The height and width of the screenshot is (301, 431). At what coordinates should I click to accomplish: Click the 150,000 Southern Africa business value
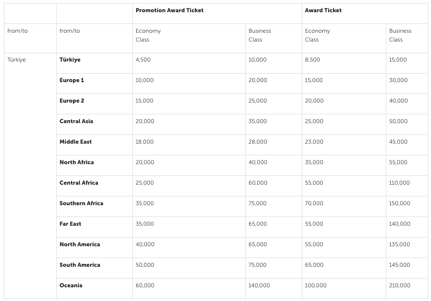[400, 203]
